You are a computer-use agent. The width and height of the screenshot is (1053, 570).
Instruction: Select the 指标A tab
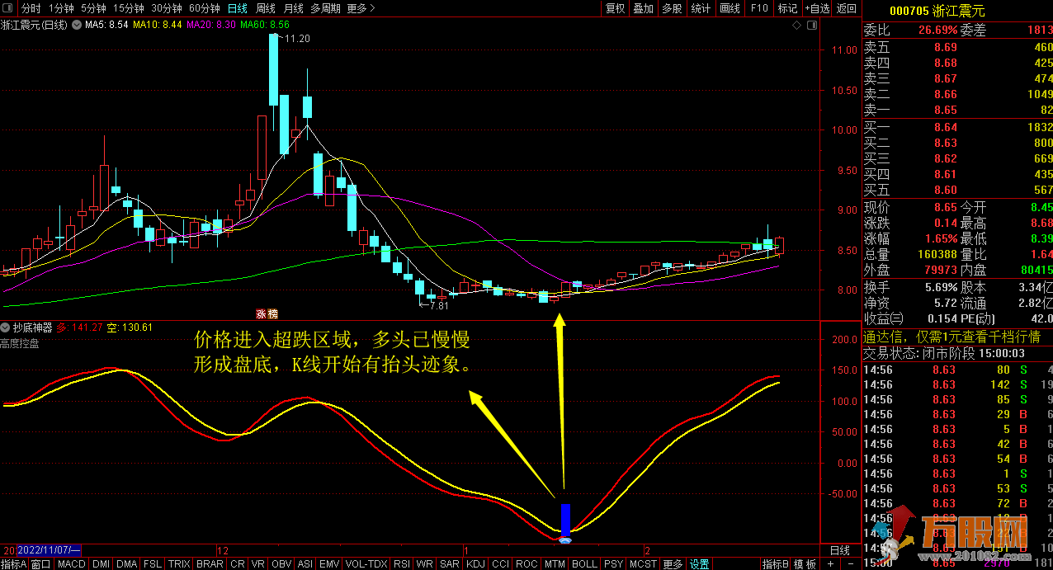coord(14,564)
